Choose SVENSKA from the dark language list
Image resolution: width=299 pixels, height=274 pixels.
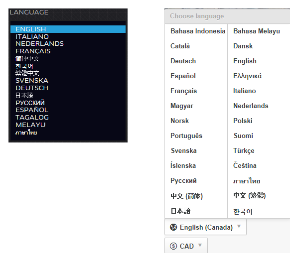32,81
